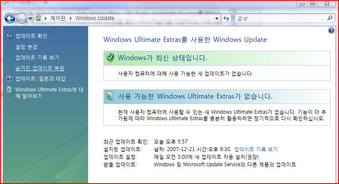
Task: Open Windows Ultimate Extras에 대해 알아보기 link
Action: 49,93
